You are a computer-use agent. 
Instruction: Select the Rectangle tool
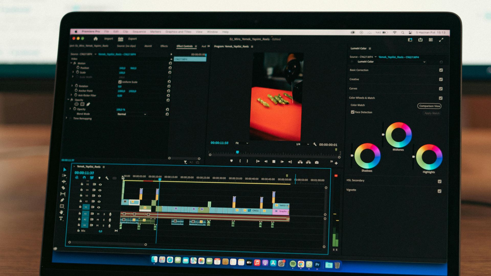coord(62,206)
